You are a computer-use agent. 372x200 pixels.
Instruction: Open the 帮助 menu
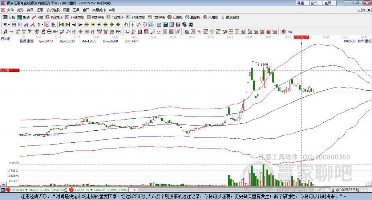(112, 10)
